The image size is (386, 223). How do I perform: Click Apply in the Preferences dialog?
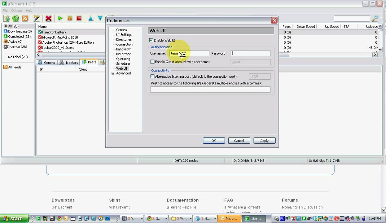click(x=264, y=141)
